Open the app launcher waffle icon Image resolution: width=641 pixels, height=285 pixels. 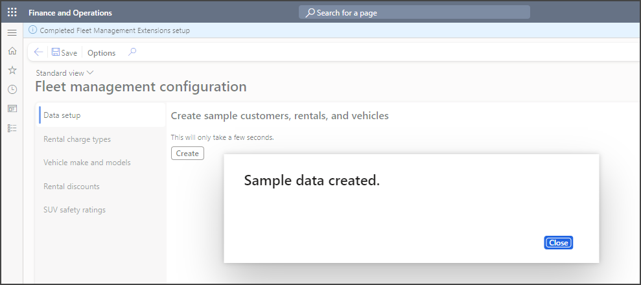coord(12,12)
